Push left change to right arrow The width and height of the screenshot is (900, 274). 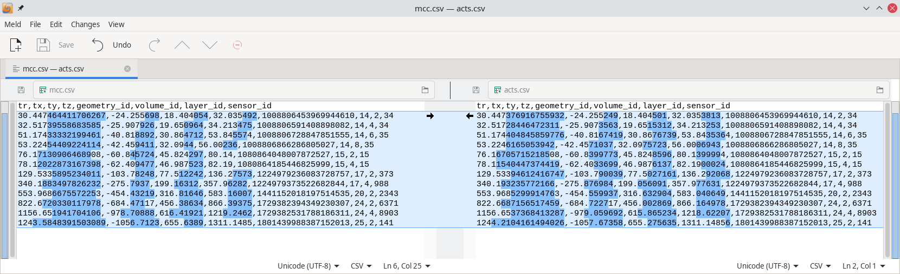click(430, 116)
